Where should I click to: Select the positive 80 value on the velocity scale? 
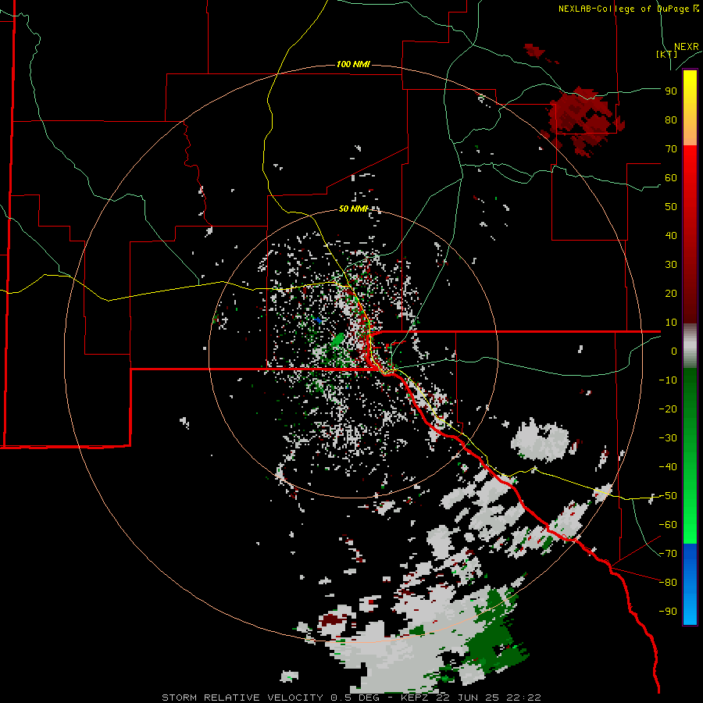(671, 120)
